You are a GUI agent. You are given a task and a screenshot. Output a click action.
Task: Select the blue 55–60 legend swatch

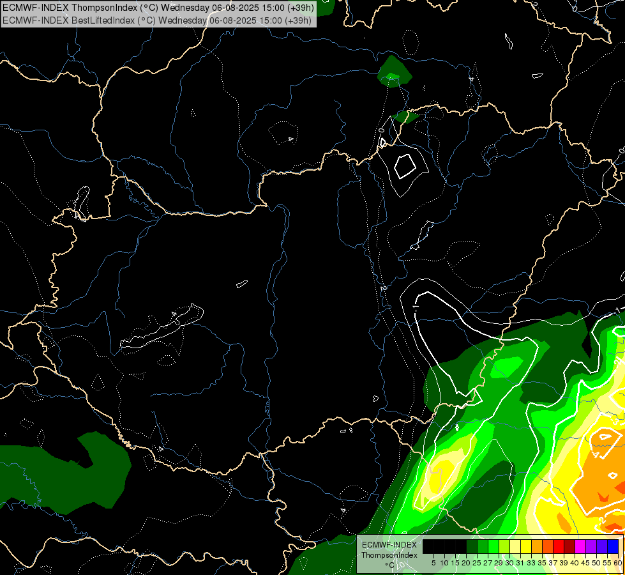click(614, 547)
